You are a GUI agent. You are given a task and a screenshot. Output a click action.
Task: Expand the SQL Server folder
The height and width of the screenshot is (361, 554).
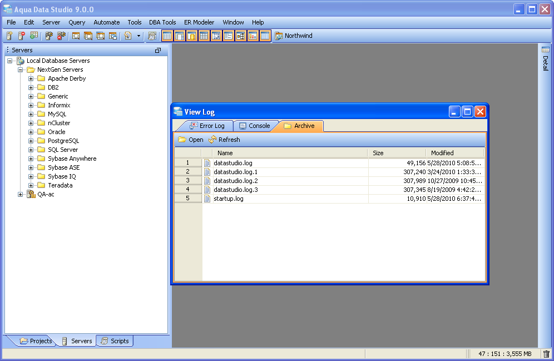(x=31, y=150)
